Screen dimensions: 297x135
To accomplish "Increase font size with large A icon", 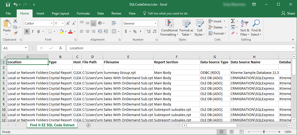I will coord(68,23).
